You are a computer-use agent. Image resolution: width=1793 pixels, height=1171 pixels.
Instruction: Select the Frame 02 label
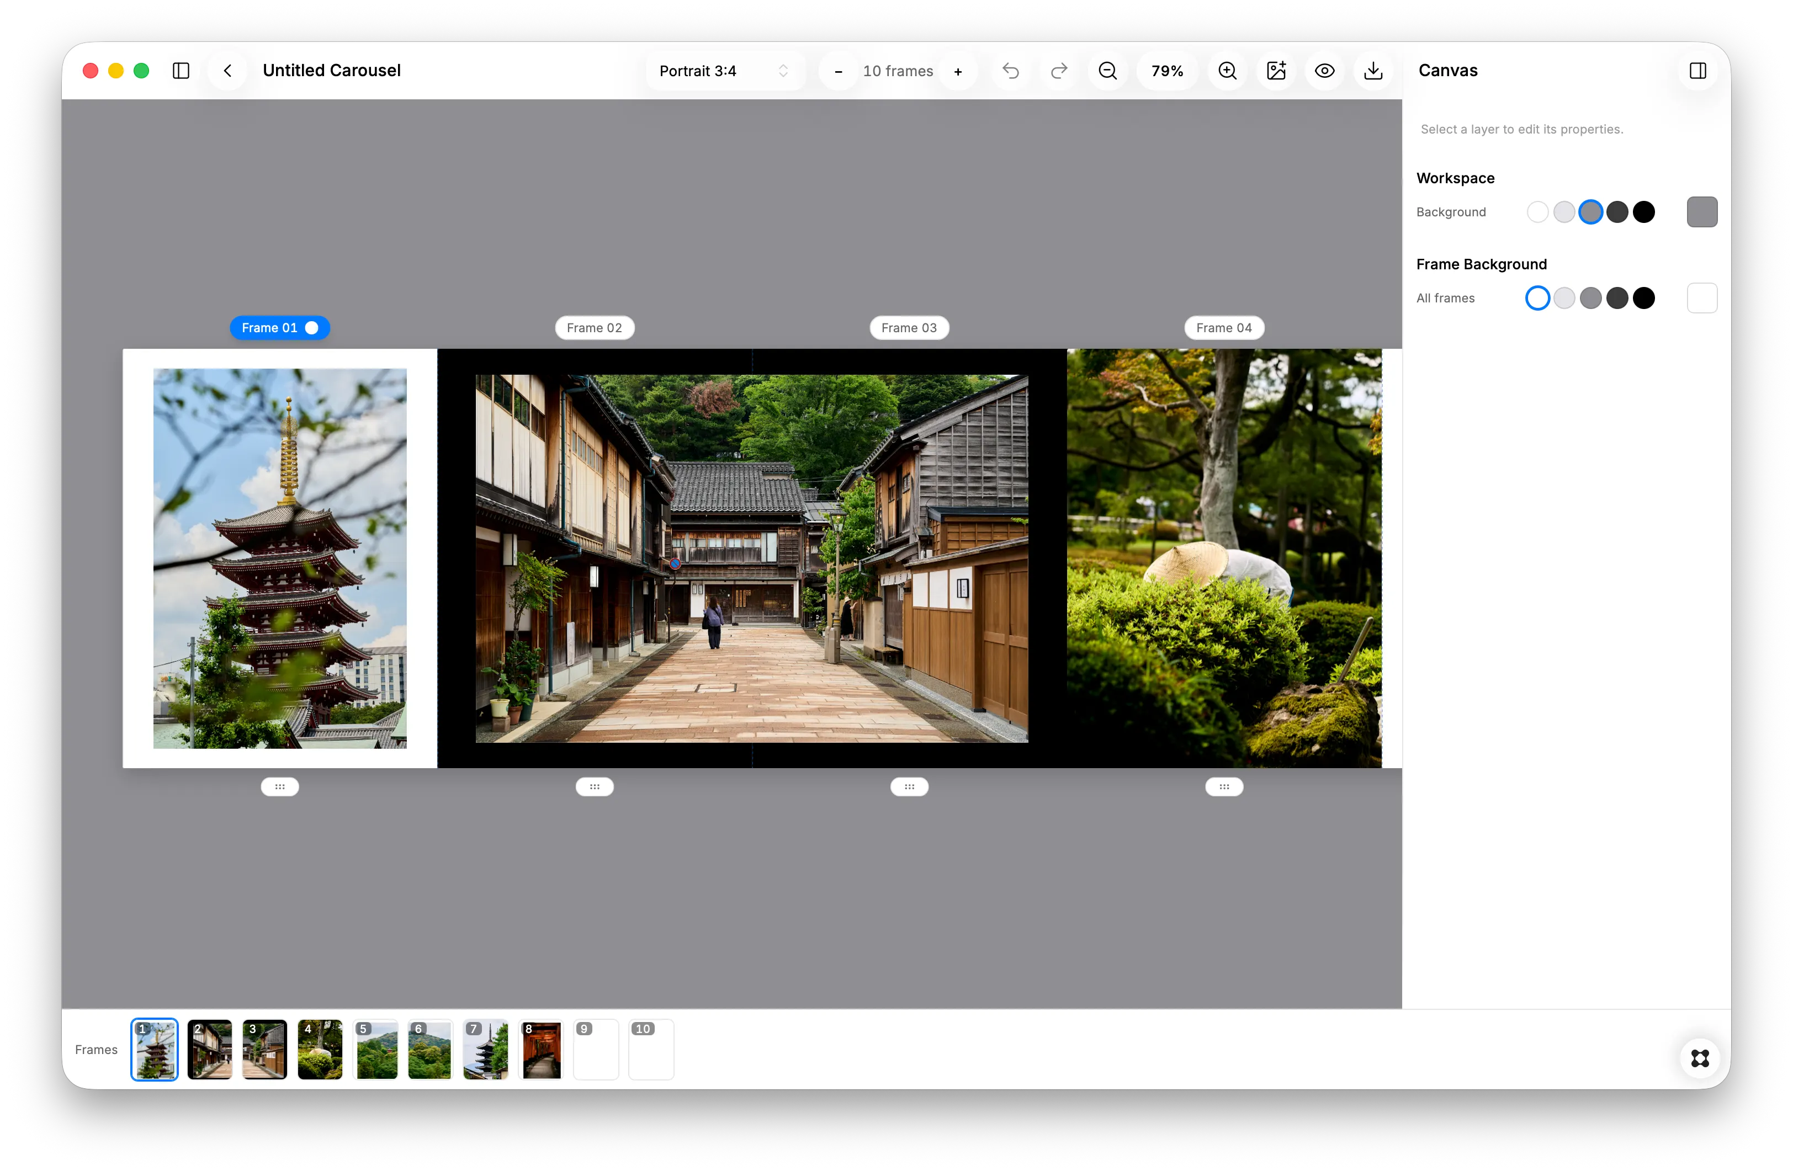[x=595, y=328]
